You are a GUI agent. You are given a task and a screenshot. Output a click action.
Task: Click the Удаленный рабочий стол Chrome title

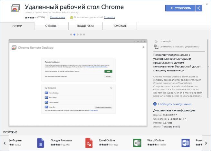74,7
